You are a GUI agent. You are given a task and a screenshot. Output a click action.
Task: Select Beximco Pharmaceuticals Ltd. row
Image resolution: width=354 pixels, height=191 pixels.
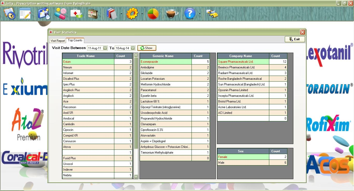[252, 67]
